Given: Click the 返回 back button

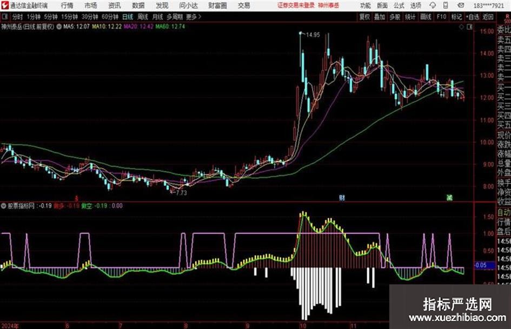Looking at the screenshot, I should (x=488, y=17).
